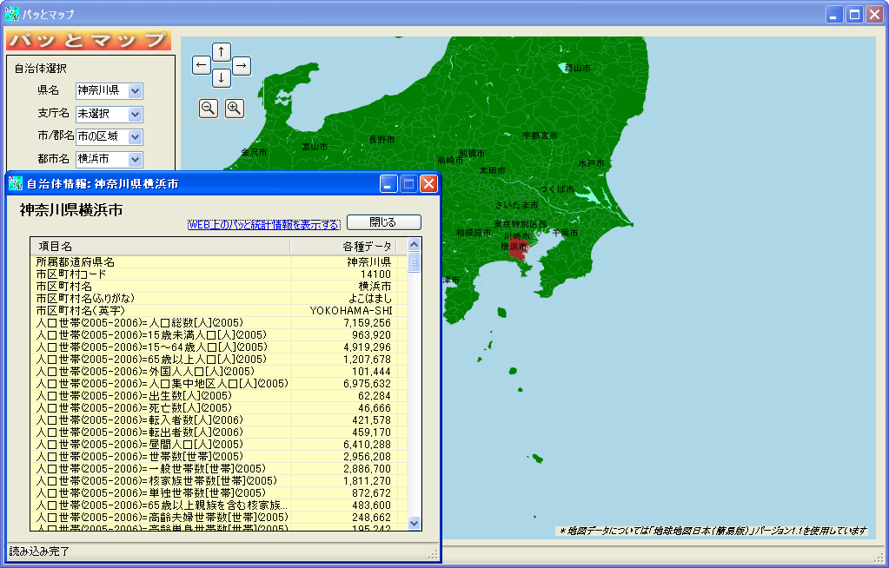This screenshot has height=568, width=889.
Task: Close the 自治体情報 dialog with red X
Action: pyautogui.click(x=428, y=183)
